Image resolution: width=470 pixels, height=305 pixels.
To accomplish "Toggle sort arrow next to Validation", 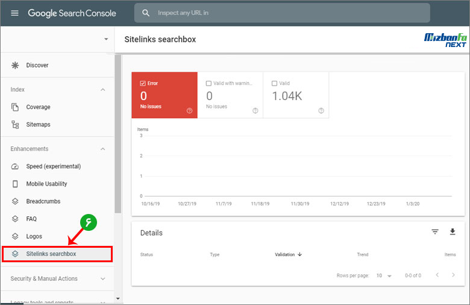I will coord(299,254).
